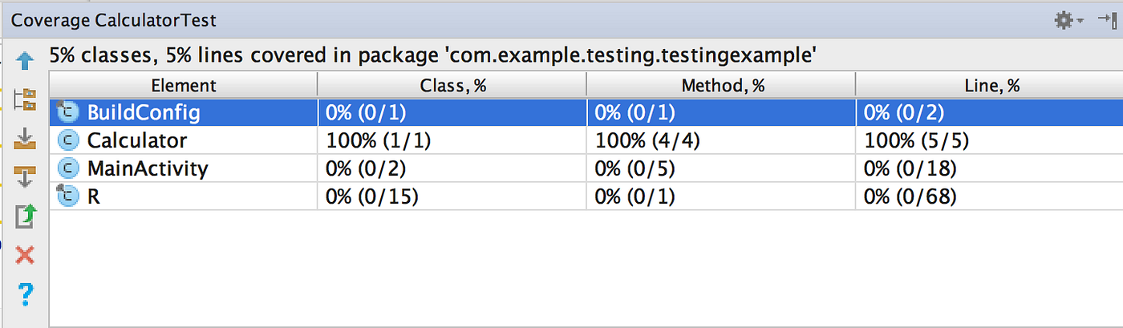Click the hide panel arrow icon

1106,22
